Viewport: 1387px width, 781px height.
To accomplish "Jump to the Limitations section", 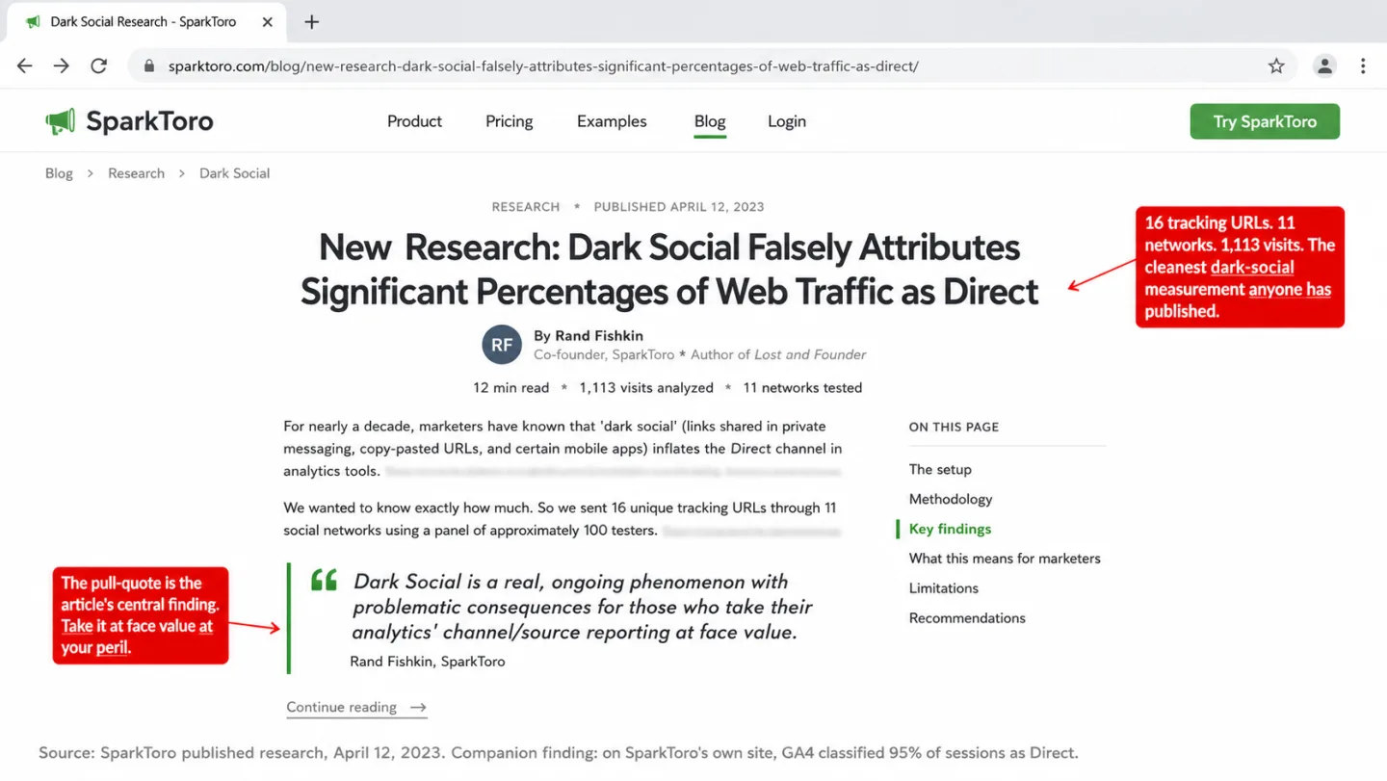I will pos(943,588).
